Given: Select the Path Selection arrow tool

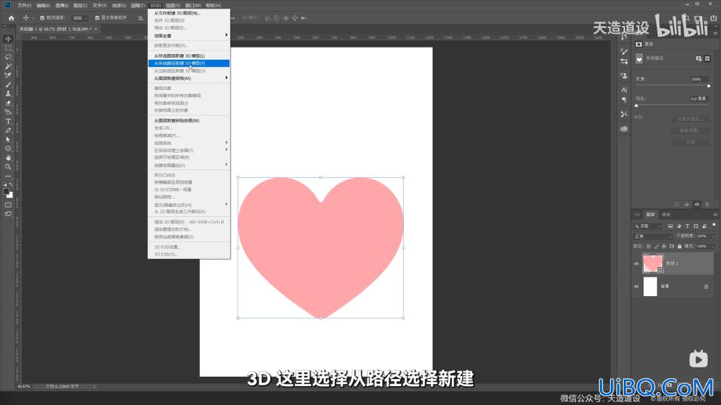Looking at the screenshot, I should [8, 139].
